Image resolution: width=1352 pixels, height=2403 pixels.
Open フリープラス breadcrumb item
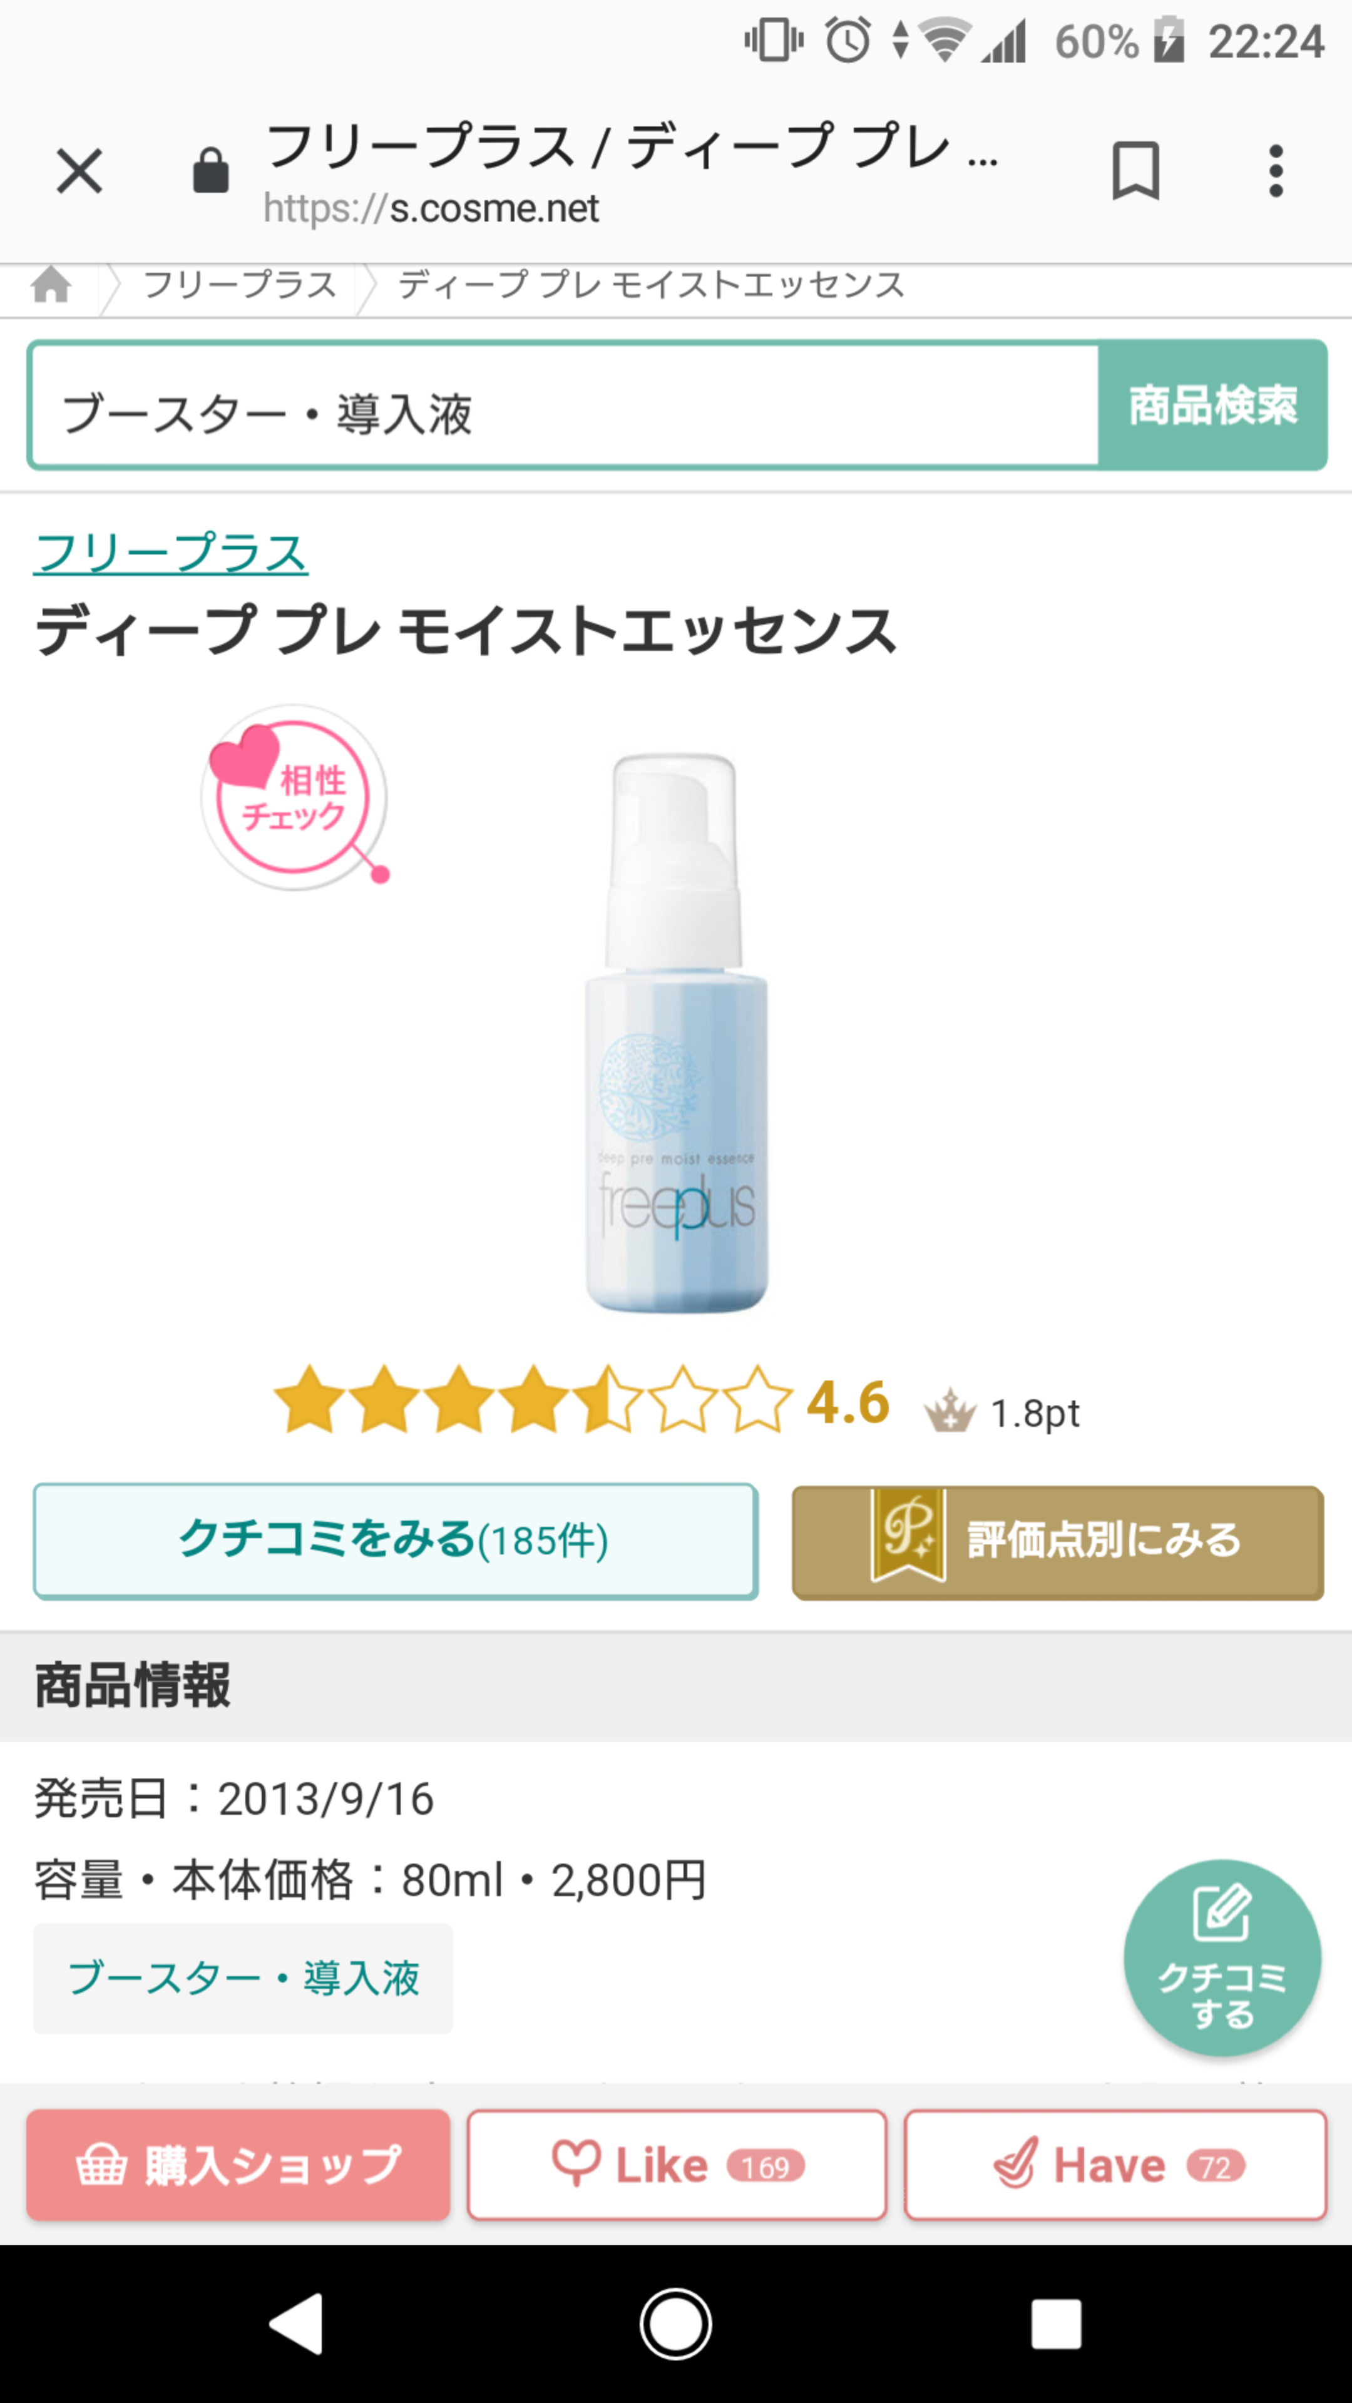point(240,285)
